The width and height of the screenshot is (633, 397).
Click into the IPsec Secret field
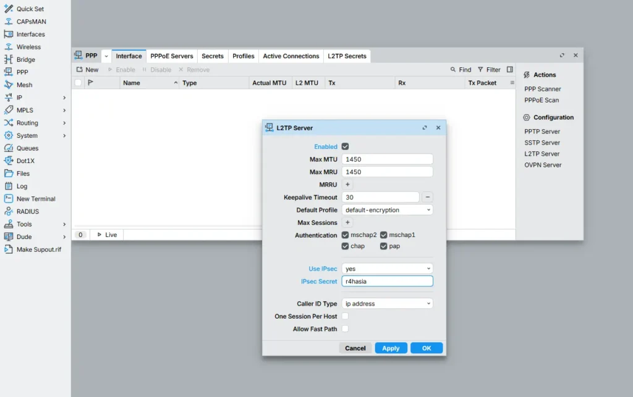click(x=387, y=282)
